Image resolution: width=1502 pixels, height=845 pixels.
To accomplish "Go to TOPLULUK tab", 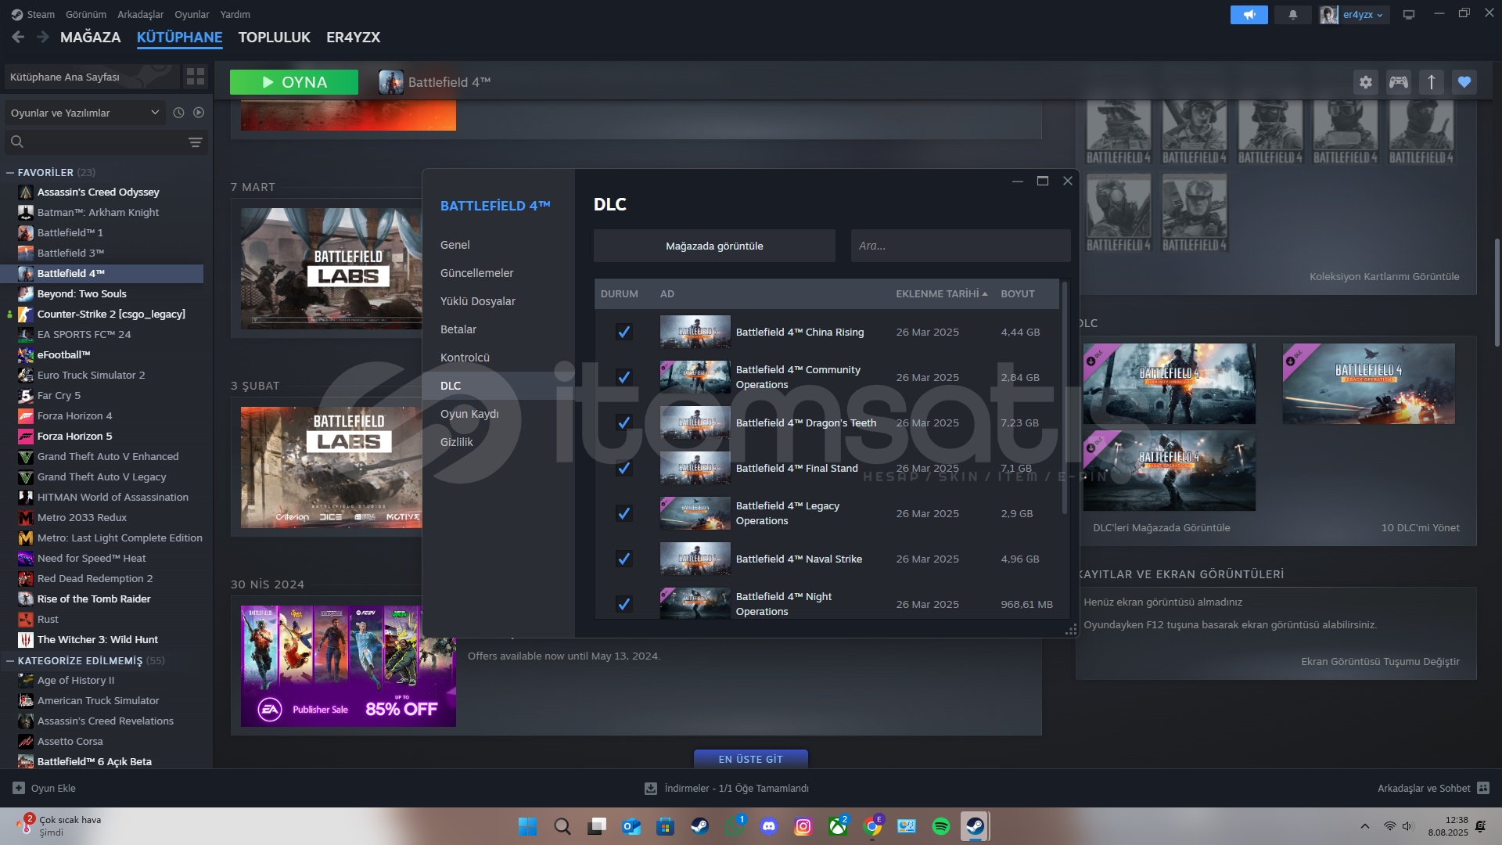I will tap(274, 37).
